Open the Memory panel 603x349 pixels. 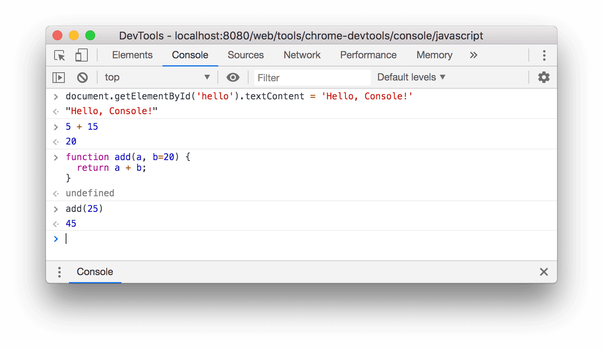tap(434, 55)
